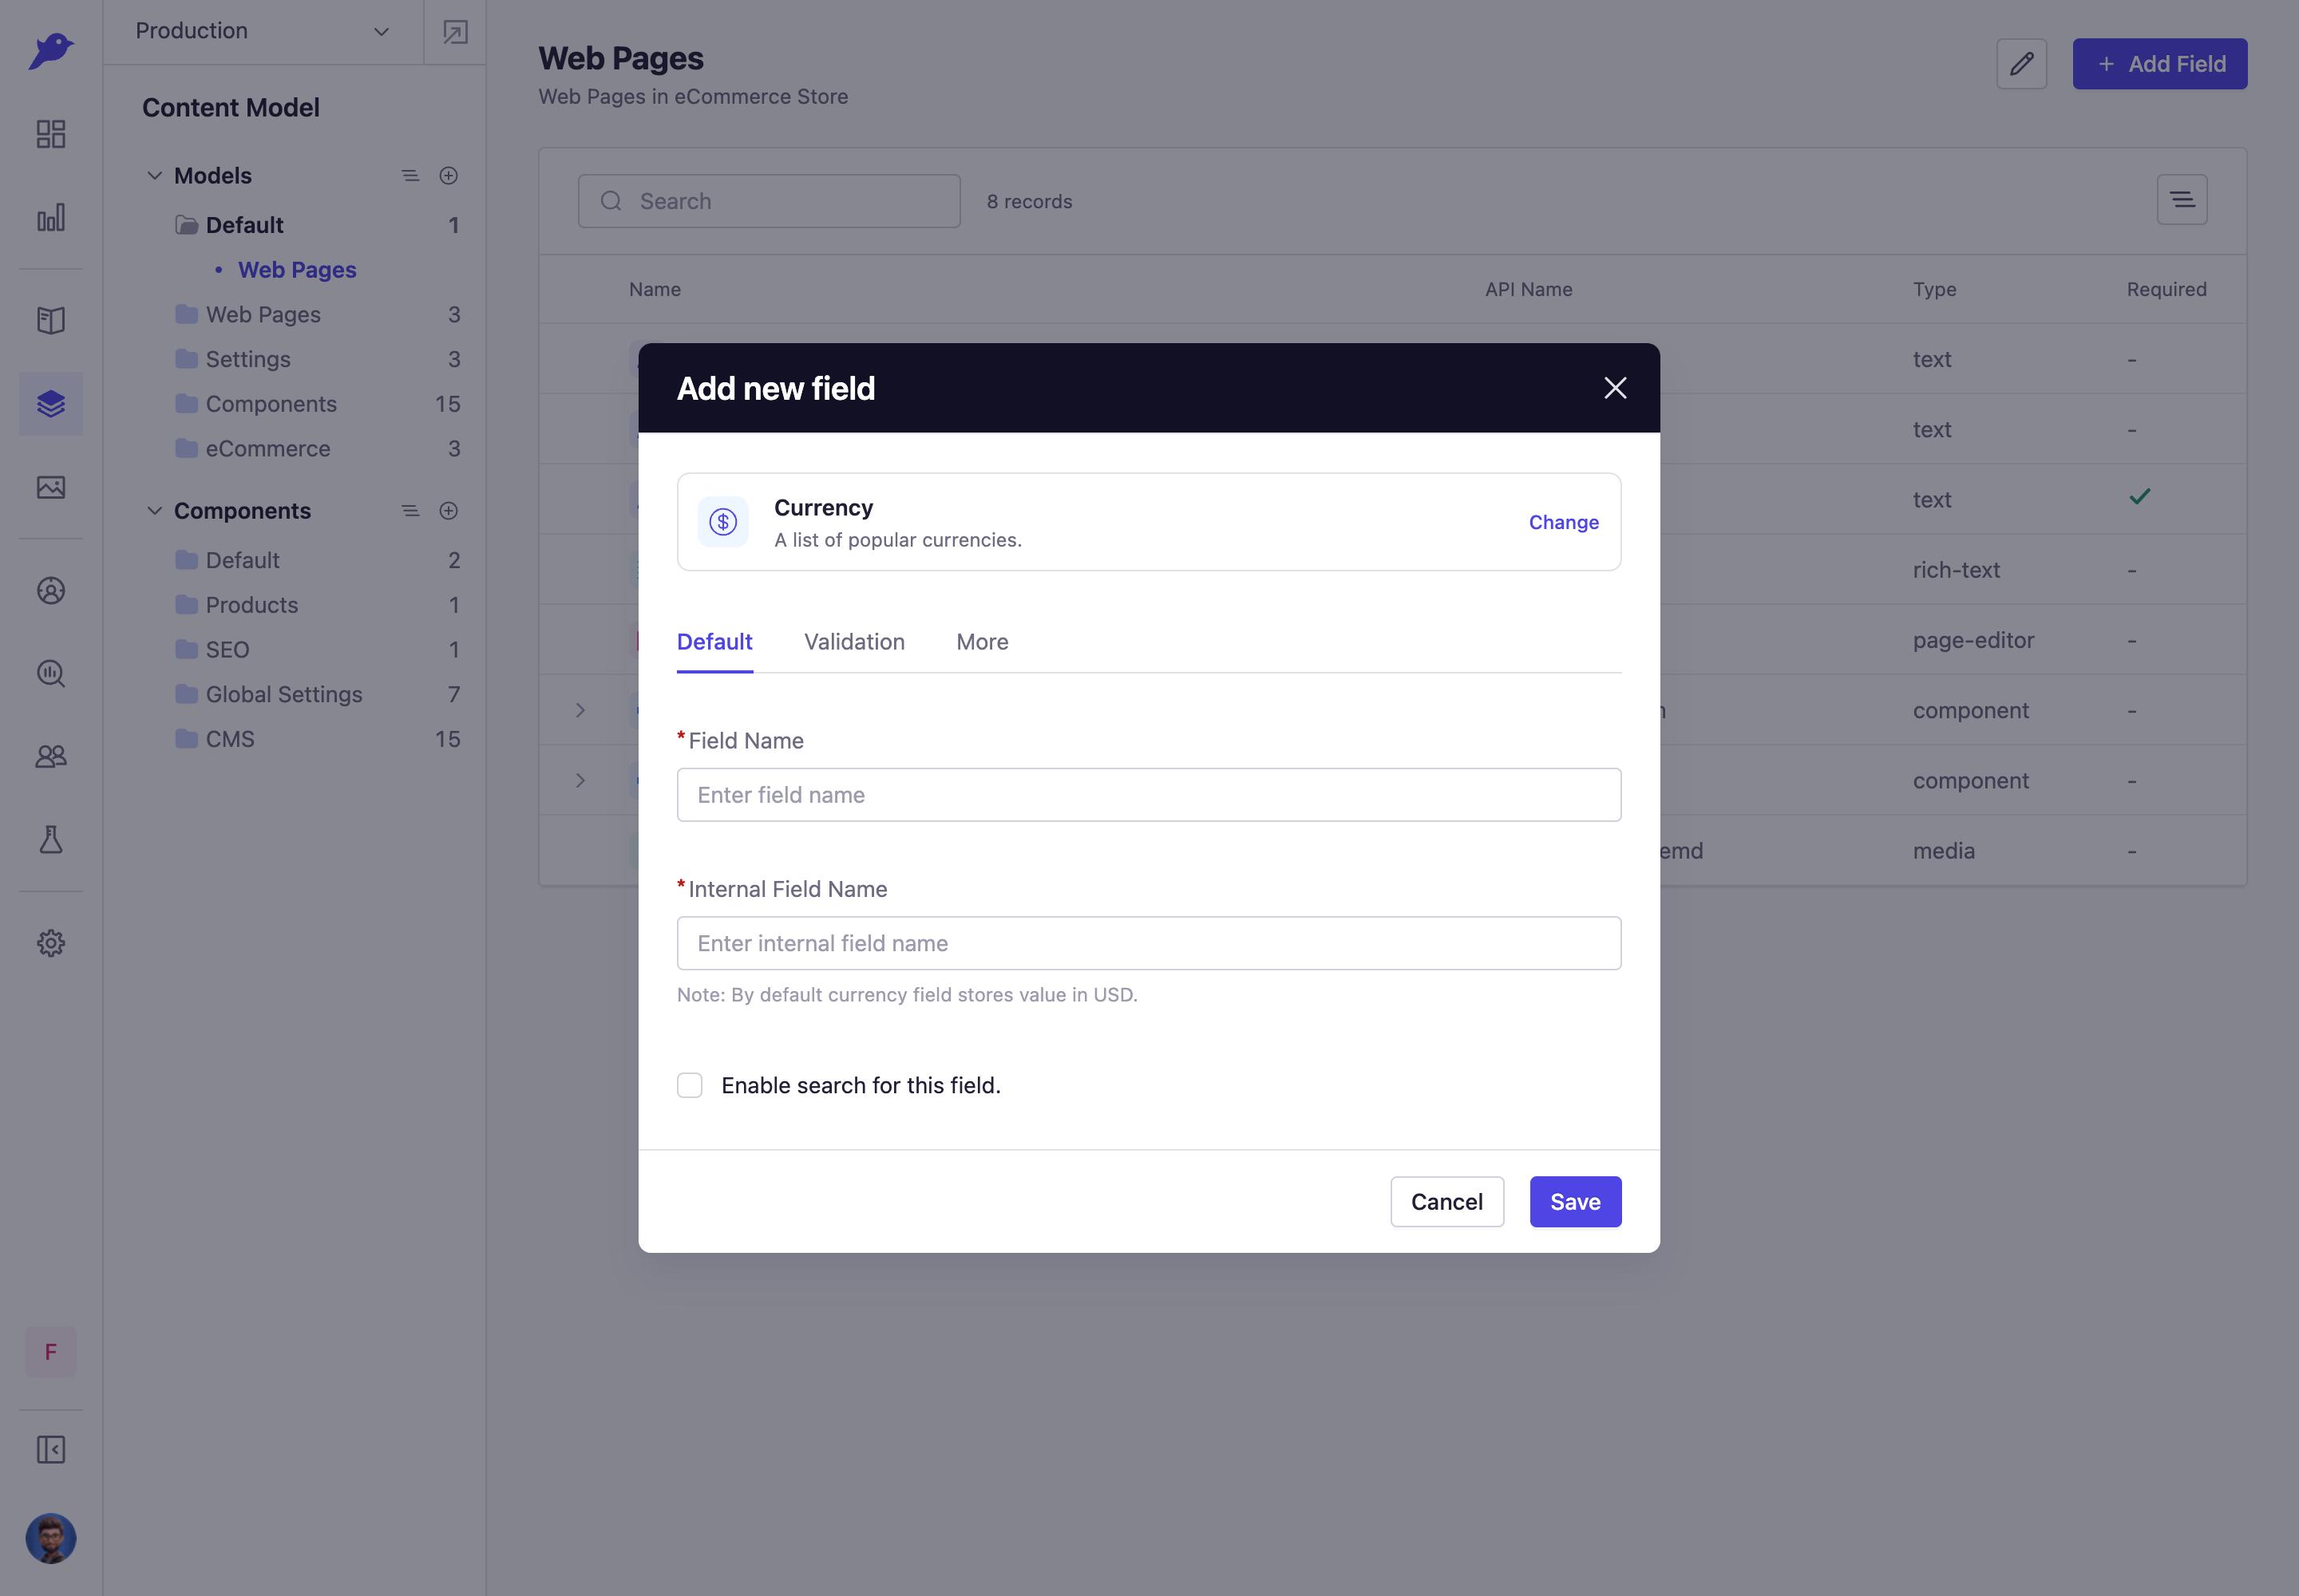Open the search insights magnifier icon
This screenshot has width=2299, height=1596.
click(x=51, y=674)
